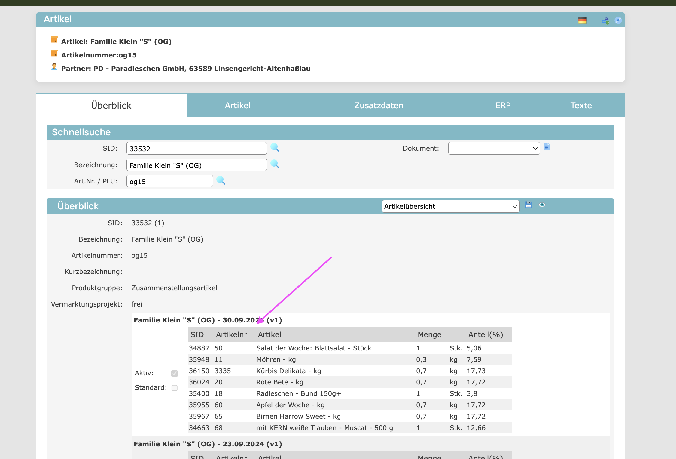676x459 pixels.
Task: Toggle the Aktiv checkbox
Action: point(175,373)
